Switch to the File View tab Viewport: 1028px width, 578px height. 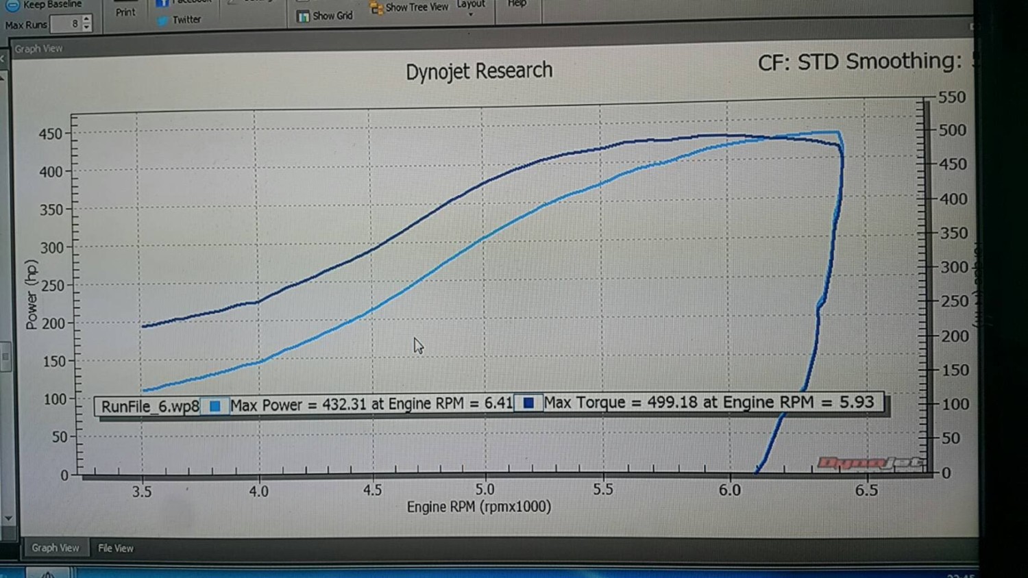tap(115, 548)
